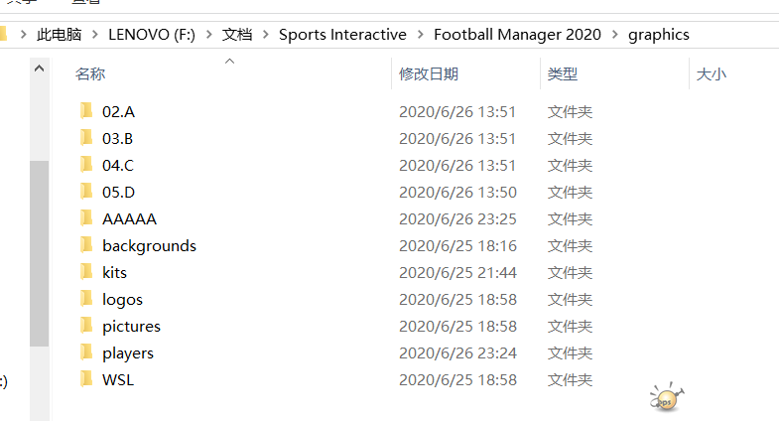Sort by 大小 column header

(x=711, y=74)
